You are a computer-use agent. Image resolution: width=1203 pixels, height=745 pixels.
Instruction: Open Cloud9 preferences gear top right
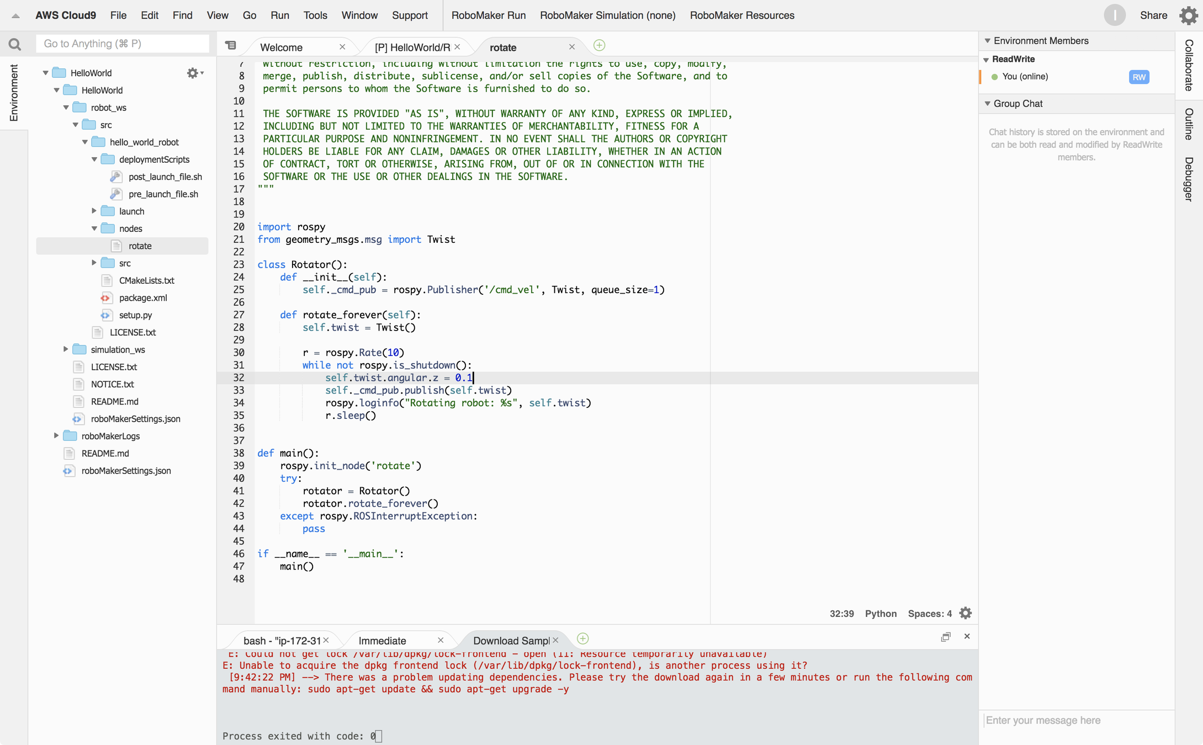pyautogui.click(x=1188, y=15)
